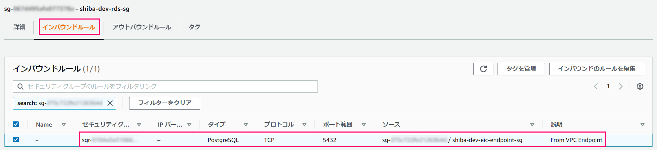This screenshot has width=657, height=150.
Task: Sort by 説明 column dropdown arrow
Action: (x=642, y=125)
